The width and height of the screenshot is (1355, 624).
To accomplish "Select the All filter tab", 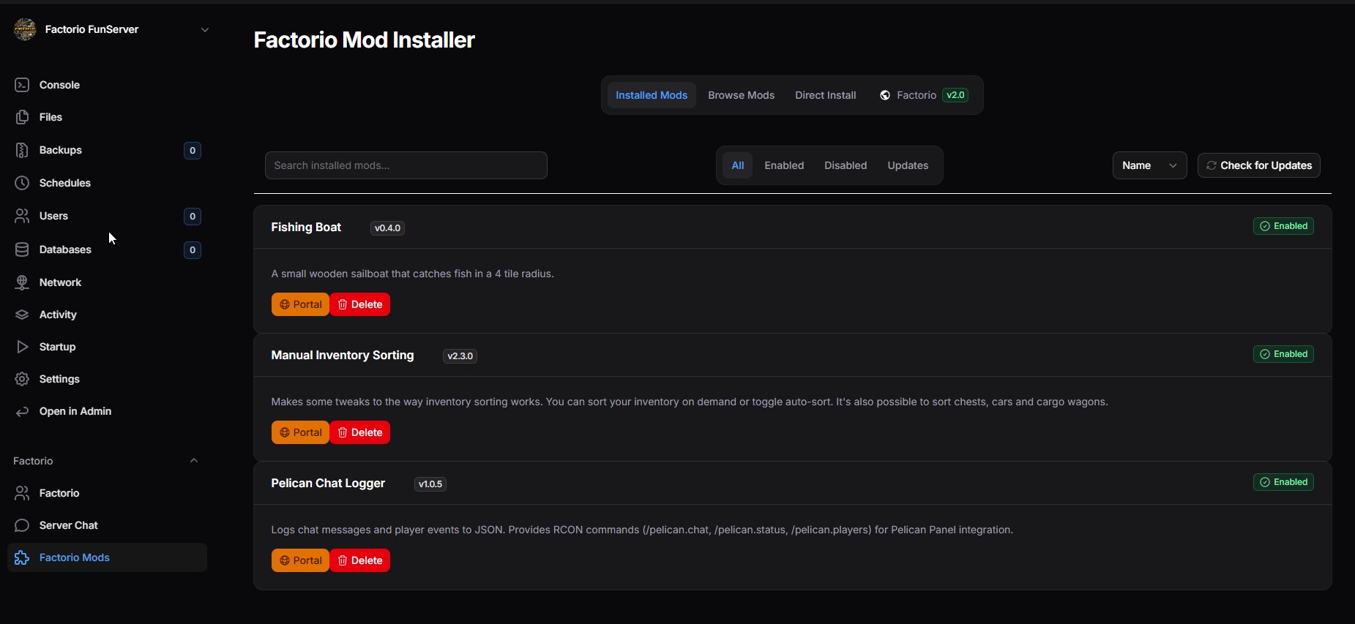I will (x=738, y=165).
